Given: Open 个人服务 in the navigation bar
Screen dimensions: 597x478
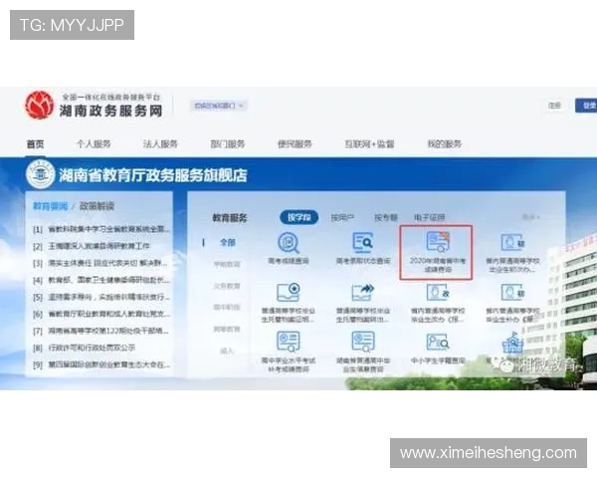Looking at the screenshot, I should click(94, 144).
